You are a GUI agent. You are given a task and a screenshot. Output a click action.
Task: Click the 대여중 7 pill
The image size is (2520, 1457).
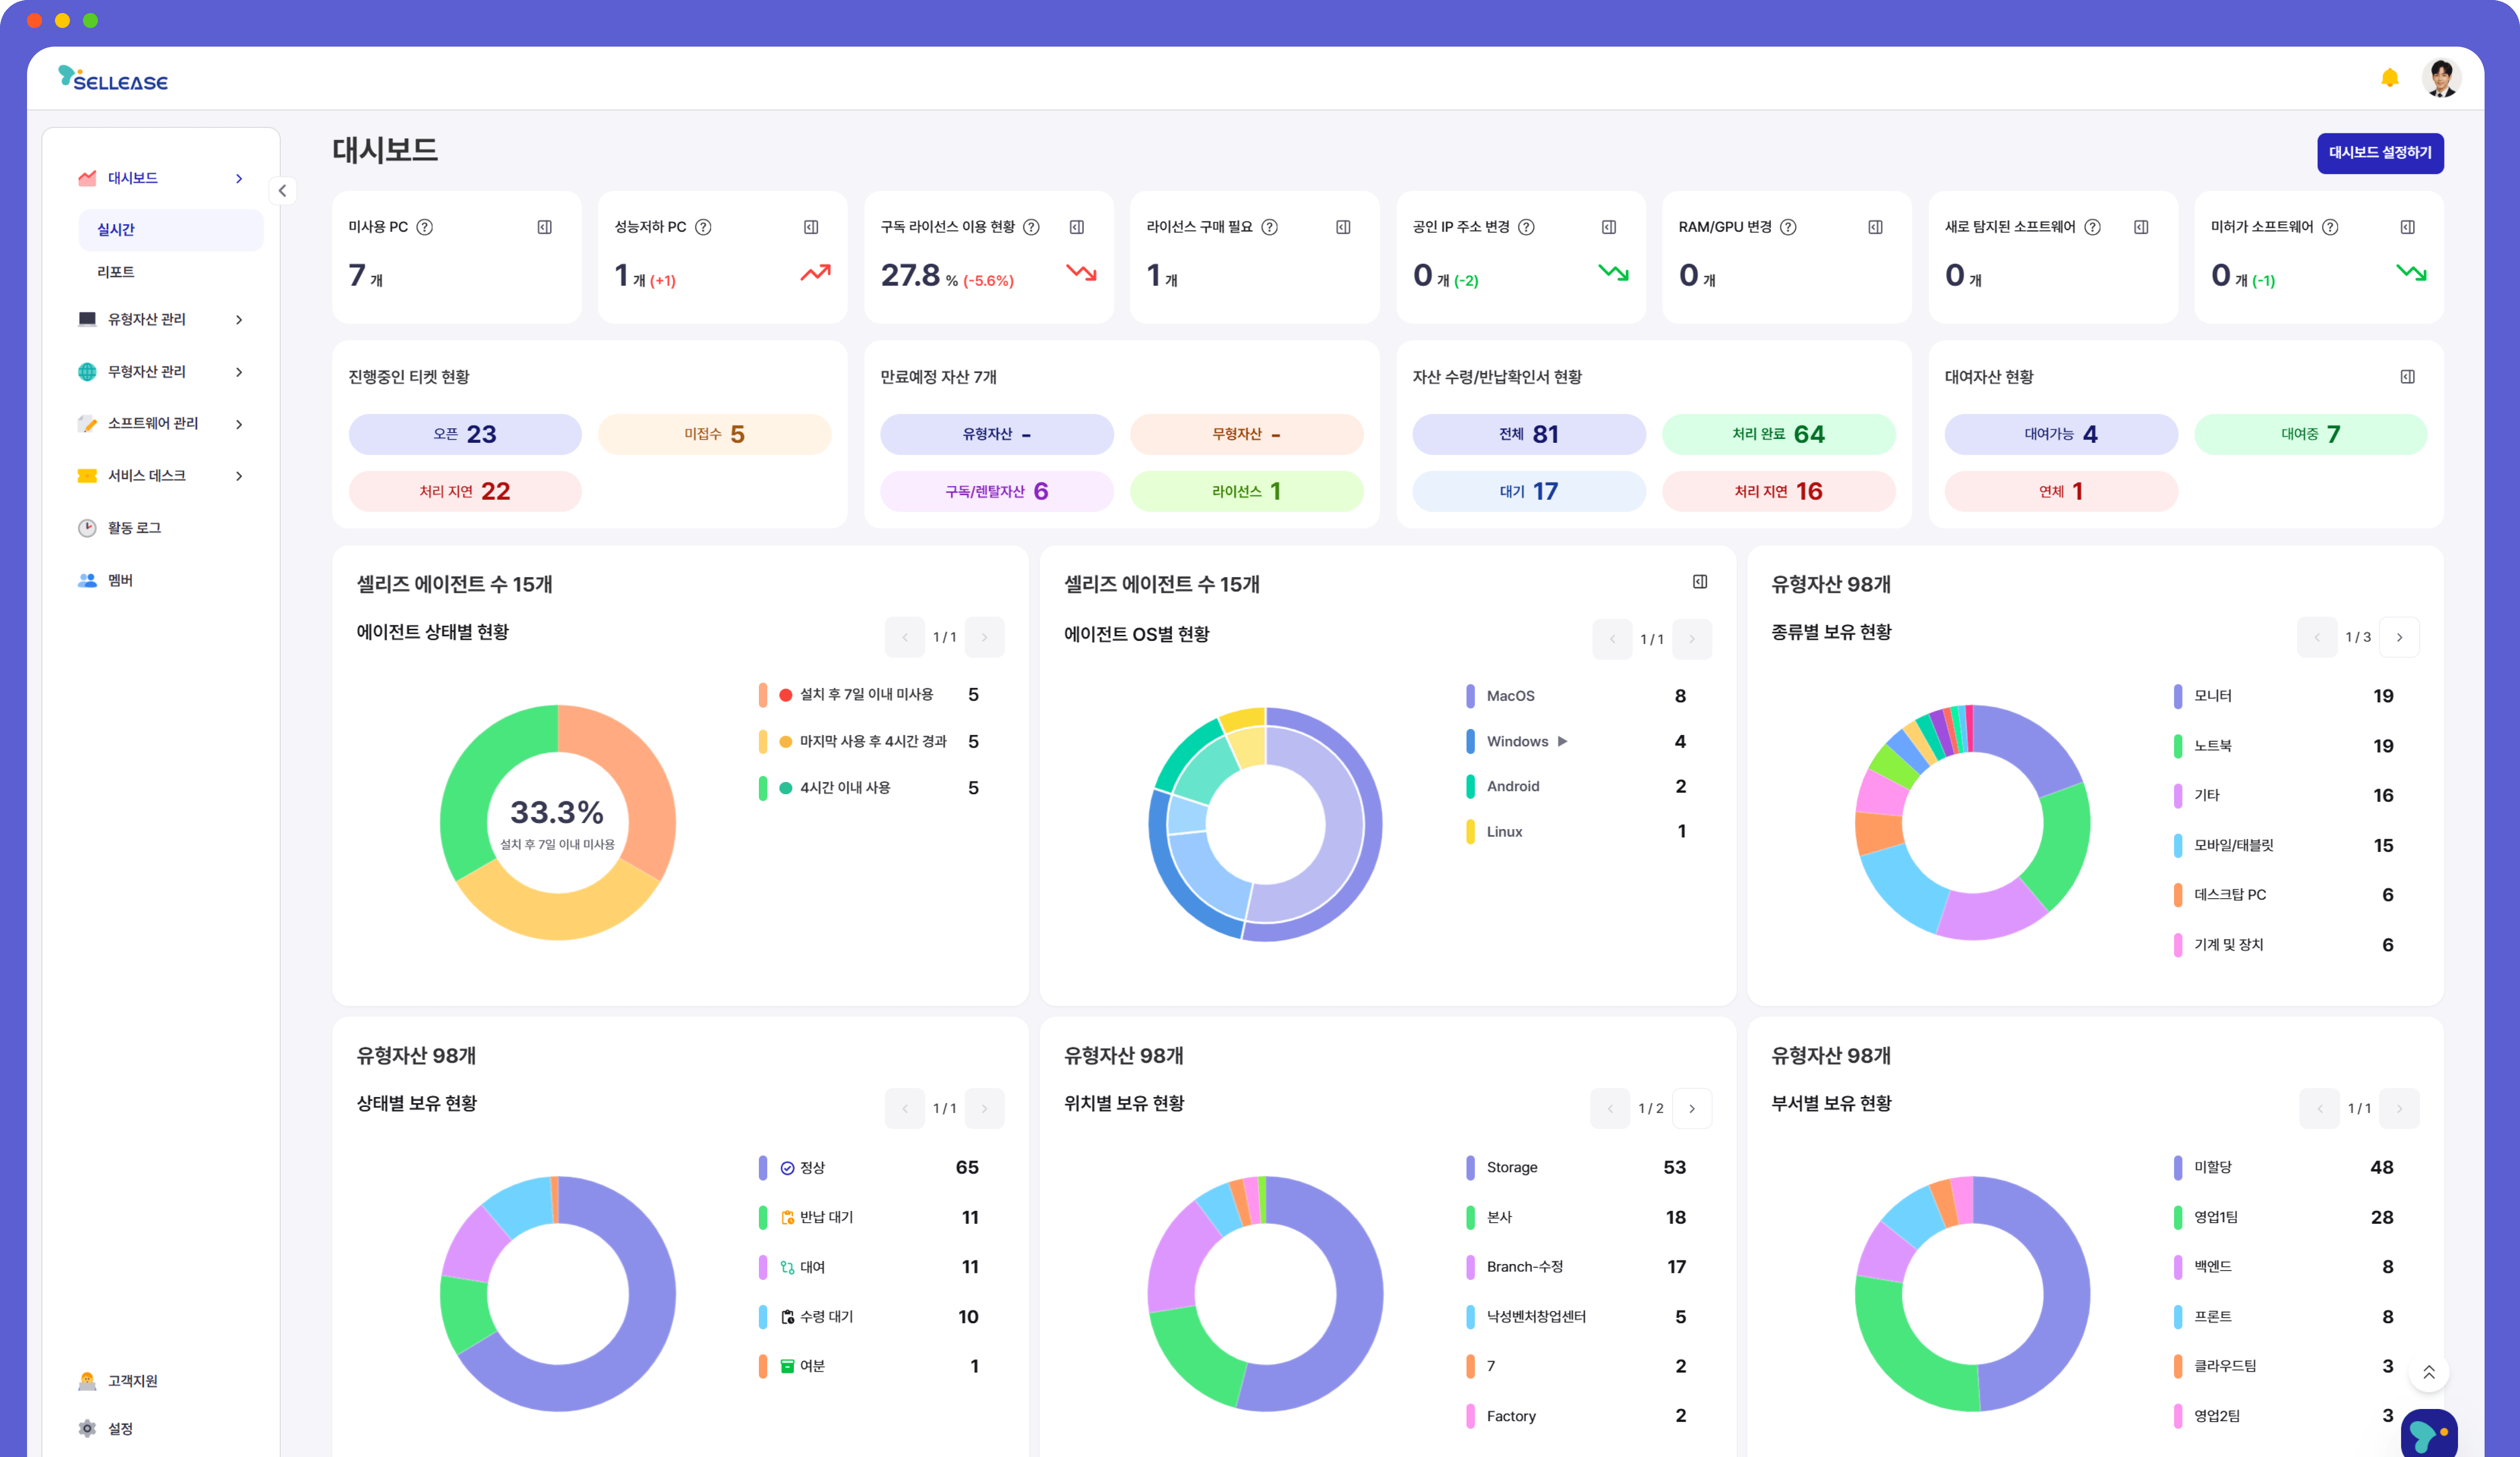coord(2311,434)
